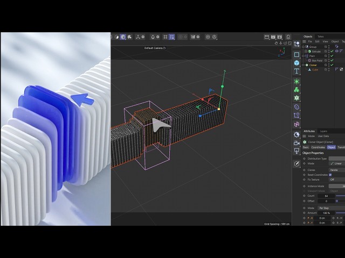This screenshot has width=345, height=258.
Task: Open the MoGraph Cloner icon in the palette
Action: pyautogui.click(x=296, y=98)
